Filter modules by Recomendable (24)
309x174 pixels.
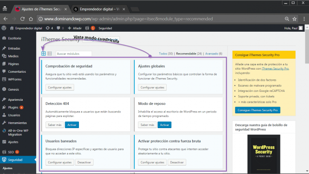click(x=189, y=54)
